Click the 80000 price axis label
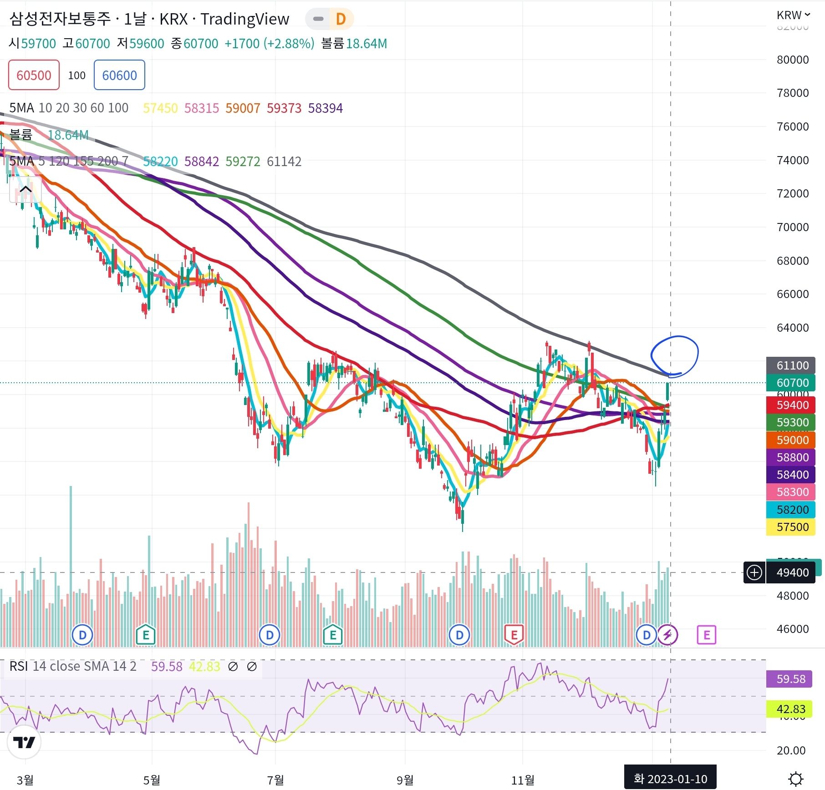Viewport: 825px width, 790px height. point(793,60)
